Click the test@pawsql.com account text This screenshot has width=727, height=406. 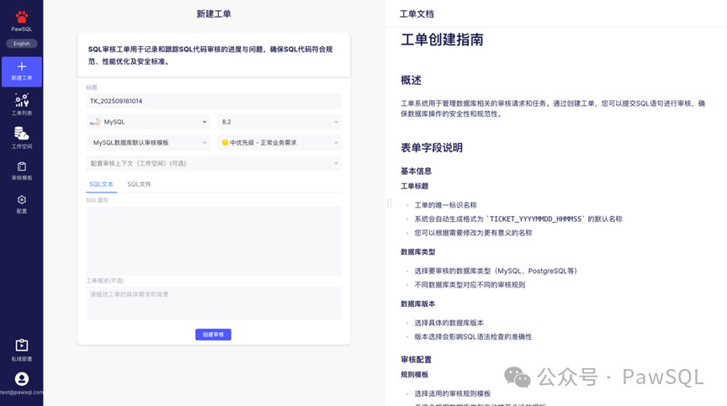pos(22,392)
